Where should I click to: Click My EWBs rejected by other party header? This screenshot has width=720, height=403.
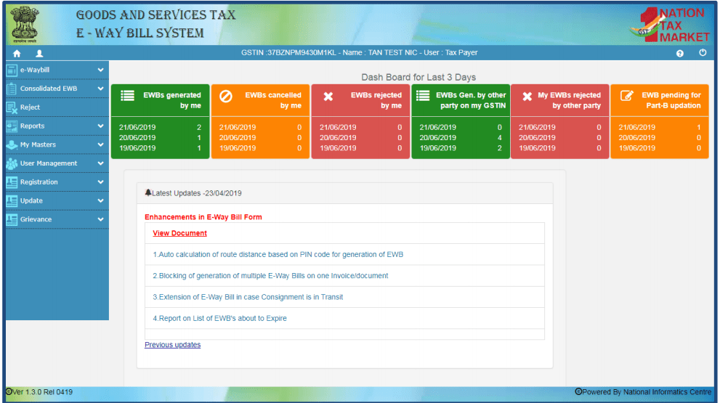tap(560, 100)
